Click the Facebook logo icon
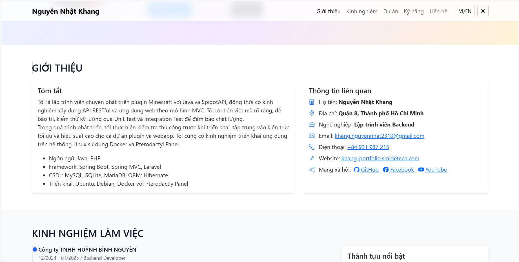The image size is (519, 262). click(x=386, y=170)
